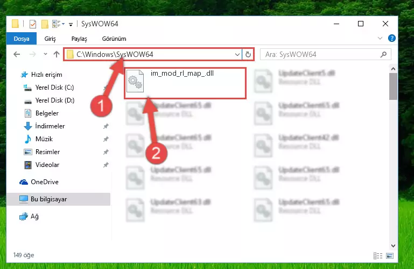Expand the address bar history dropdown

point(237,54)
